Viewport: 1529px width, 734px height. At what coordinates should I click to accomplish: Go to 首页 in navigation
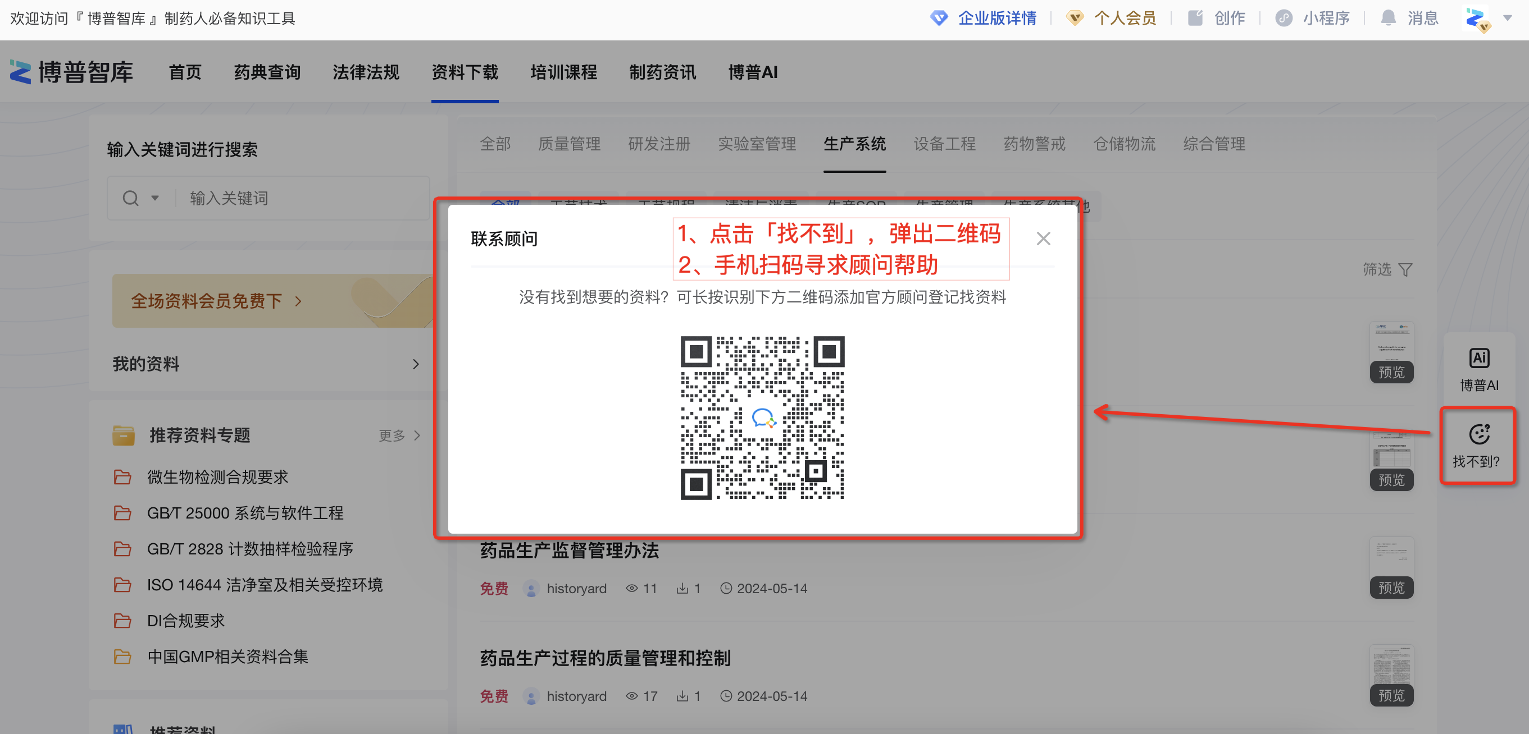185,72
